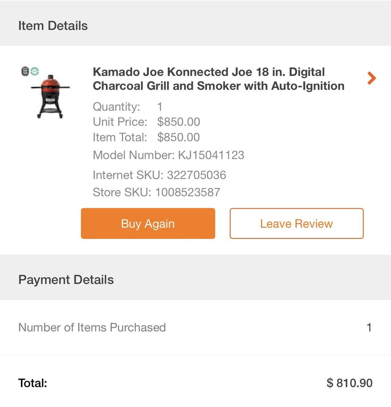Tap the Quantity value of 1
This screenshot has height=407, width=391.
tap(159, 107)
